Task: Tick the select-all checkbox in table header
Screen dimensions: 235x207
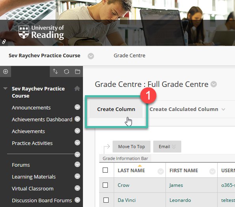Action: (105, 170)
